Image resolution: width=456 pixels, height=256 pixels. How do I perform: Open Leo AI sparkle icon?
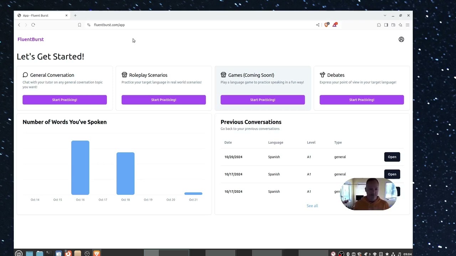(x=400, y=25)
